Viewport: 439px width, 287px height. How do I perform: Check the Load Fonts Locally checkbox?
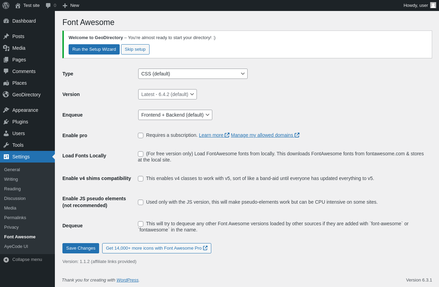(x=141, y=154)
